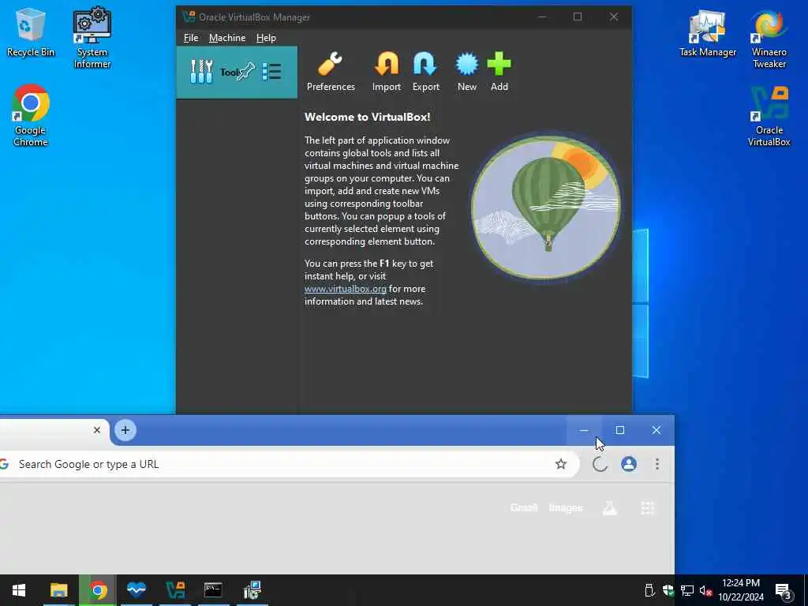
Task: Maximize the Chrome window
Action: point(620,430)
